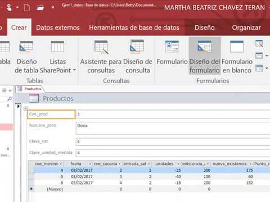Click unidades value -40
This screenshot has width=270, height=202.
tap(177, 177)
